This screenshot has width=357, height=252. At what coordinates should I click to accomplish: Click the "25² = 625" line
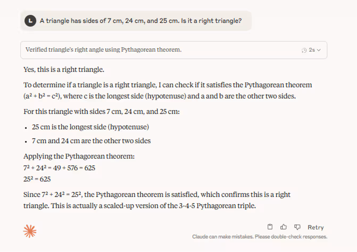tap(37, 179)
